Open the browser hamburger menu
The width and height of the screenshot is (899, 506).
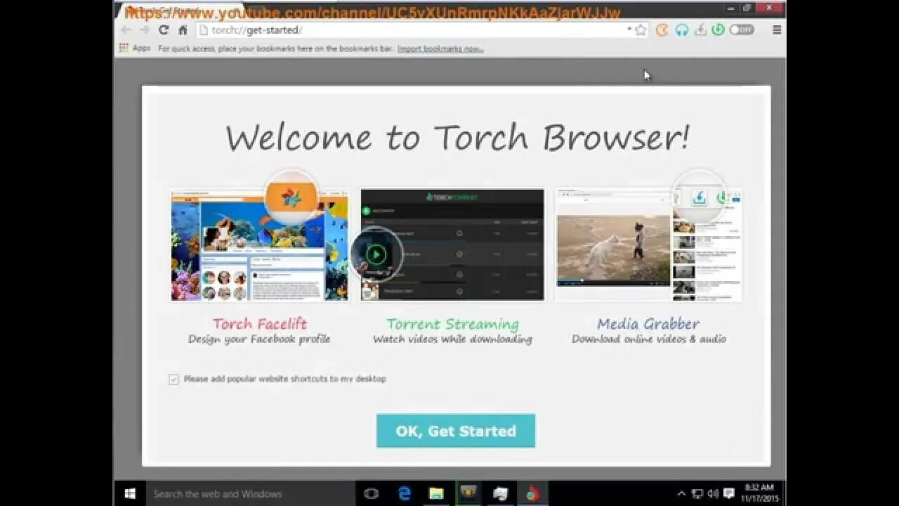777,30
